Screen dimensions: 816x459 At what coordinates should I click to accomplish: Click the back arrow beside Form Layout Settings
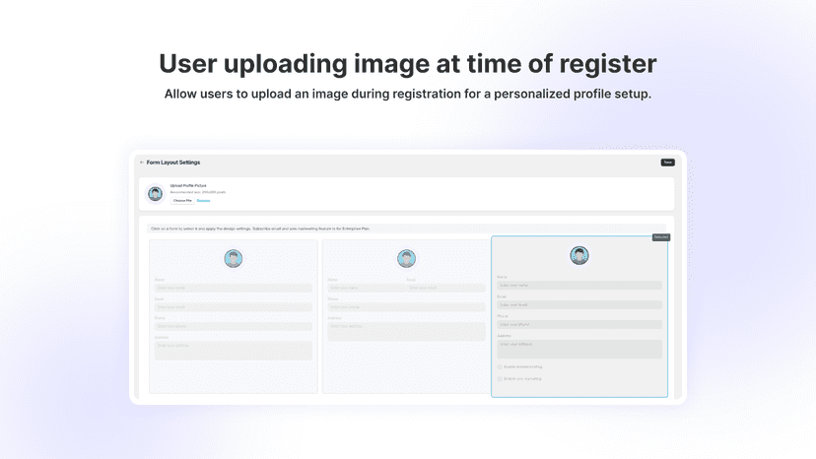[x=142, y=163]
